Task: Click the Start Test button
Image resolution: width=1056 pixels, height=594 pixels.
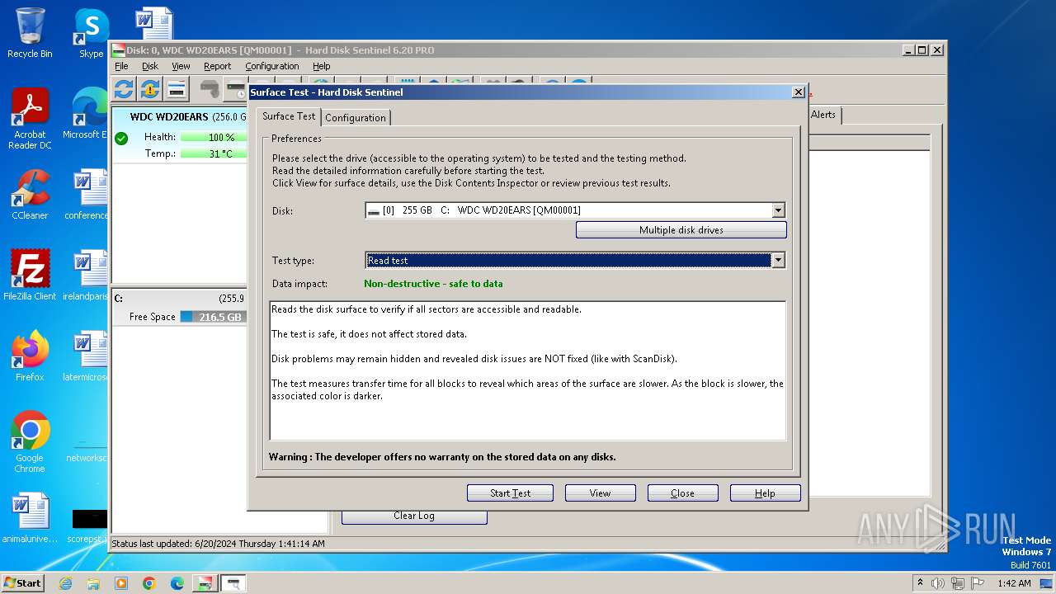Action: (x=510, y=493)
